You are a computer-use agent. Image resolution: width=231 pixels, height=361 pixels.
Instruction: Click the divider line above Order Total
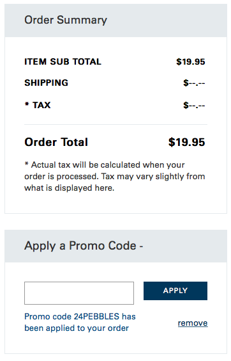(115, 124)
